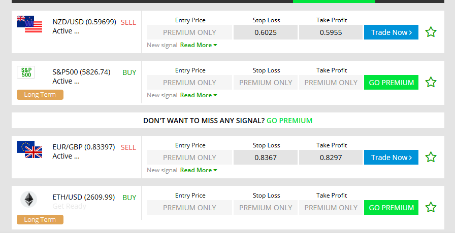Favorite the EUR/GBP signal star
Screen dimensions: 455x233
coord(431,158)
